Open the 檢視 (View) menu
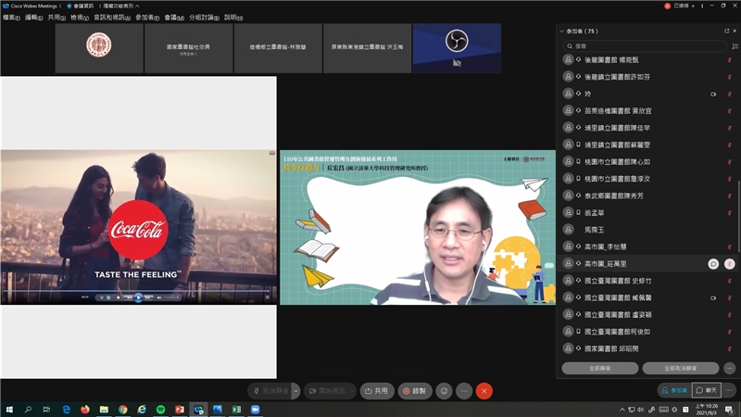The image size is (741, 417). 80,18
